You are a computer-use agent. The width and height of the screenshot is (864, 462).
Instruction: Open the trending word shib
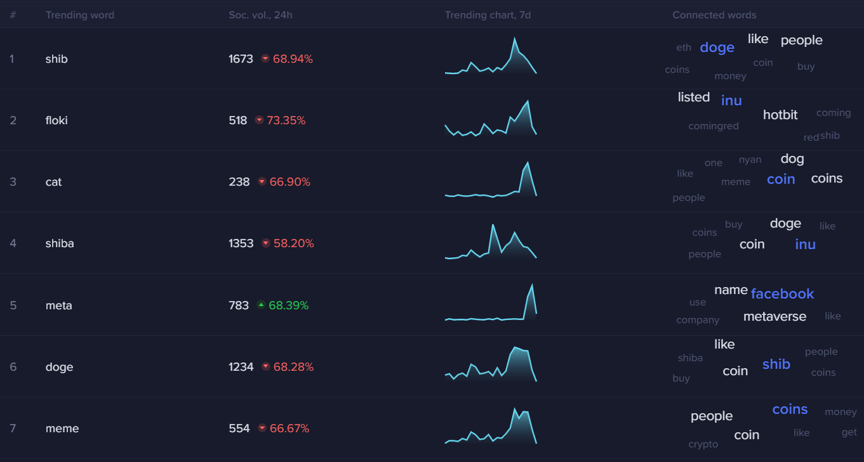[x=56, y=59]
